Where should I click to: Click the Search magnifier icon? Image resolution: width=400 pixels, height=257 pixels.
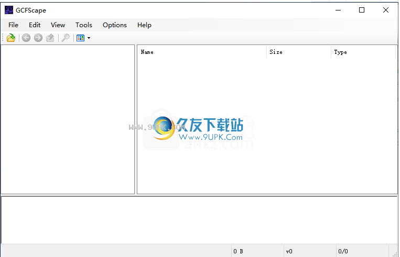point(66,38)
